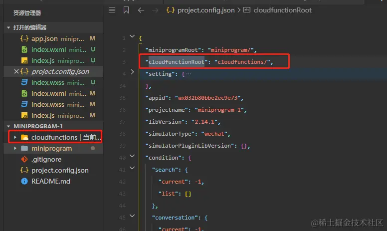Click the back navigation arrow

point(141,10)
